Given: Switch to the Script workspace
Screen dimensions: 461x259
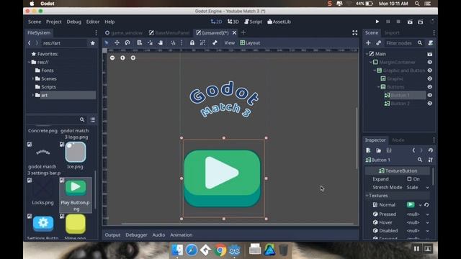Looking at the screenshot, I should 253,22.
